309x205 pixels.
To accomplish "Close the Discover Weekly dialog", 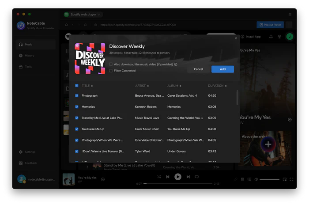I will pyautogui.click(x=236, y=38).
